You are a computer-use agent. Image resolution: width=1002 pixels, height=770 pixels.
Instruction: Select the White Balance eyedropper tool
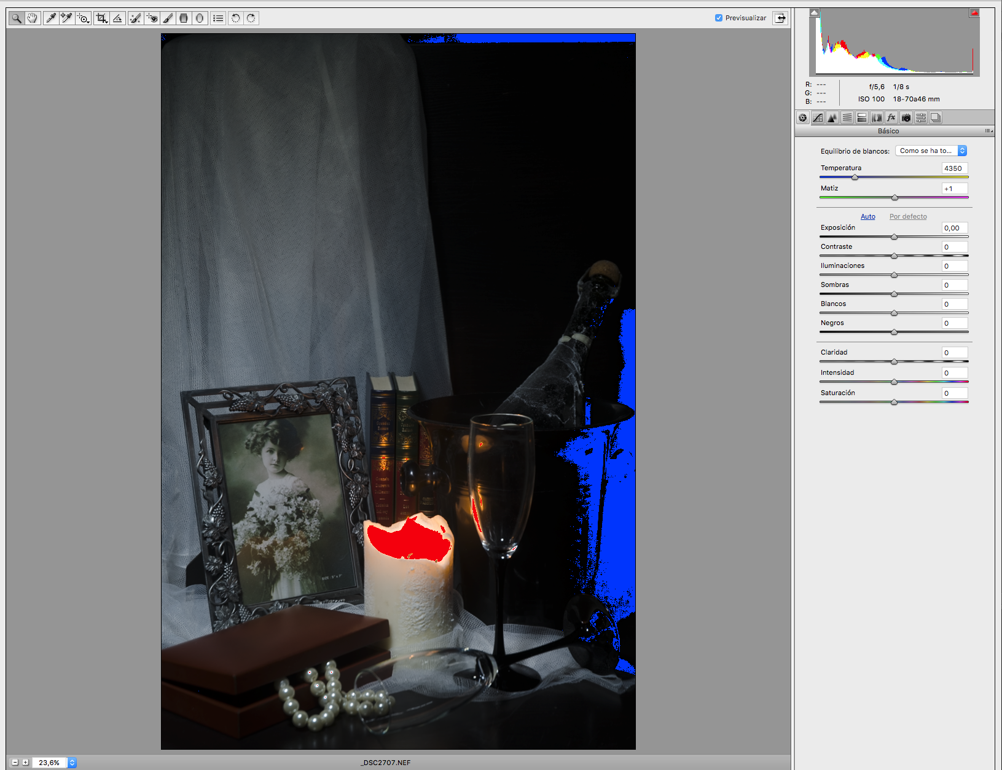[x=50, y=18]
